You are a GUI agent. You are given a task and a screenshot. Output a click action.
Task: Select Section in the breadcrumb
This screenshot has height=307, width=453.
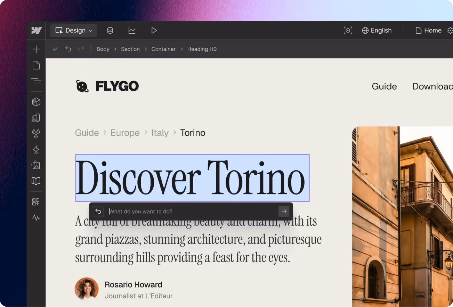point(130,49)
